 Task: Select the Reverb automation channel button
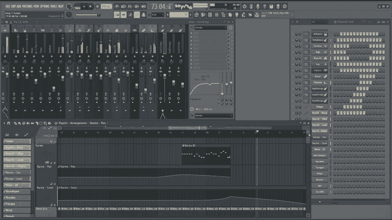coord(320,180)
